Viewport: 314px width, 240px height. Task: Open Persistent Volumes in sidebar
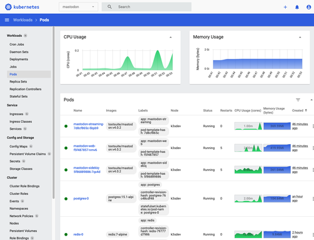pyautogui.click(x=23, y=231)
